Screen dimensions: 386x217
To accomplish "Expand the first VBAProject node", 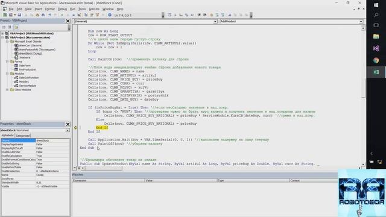I will coord(2,34).
